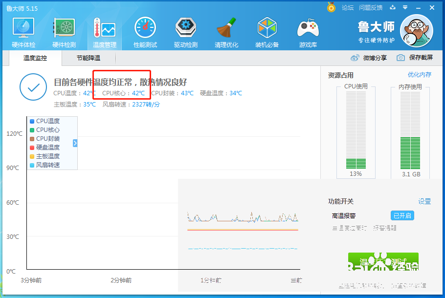Toggle CPU温度 legend series
This screenshot has width=445, height=298.
tap(45, 121)
